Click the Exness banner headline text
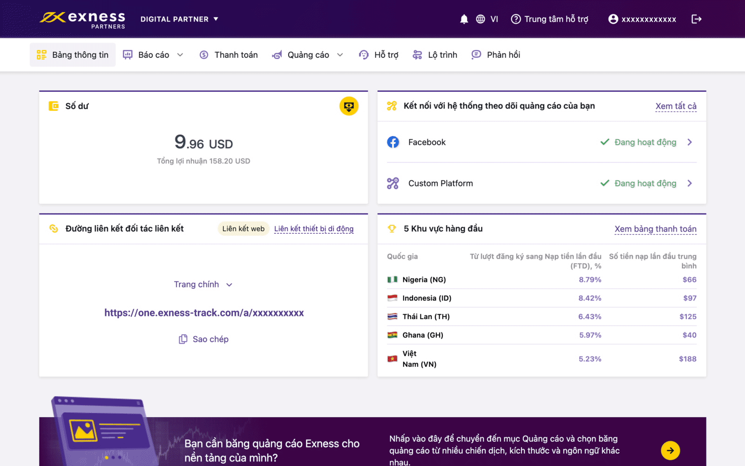Image resolution: width=745 pixels, height=466 pixels. [272, 451]
